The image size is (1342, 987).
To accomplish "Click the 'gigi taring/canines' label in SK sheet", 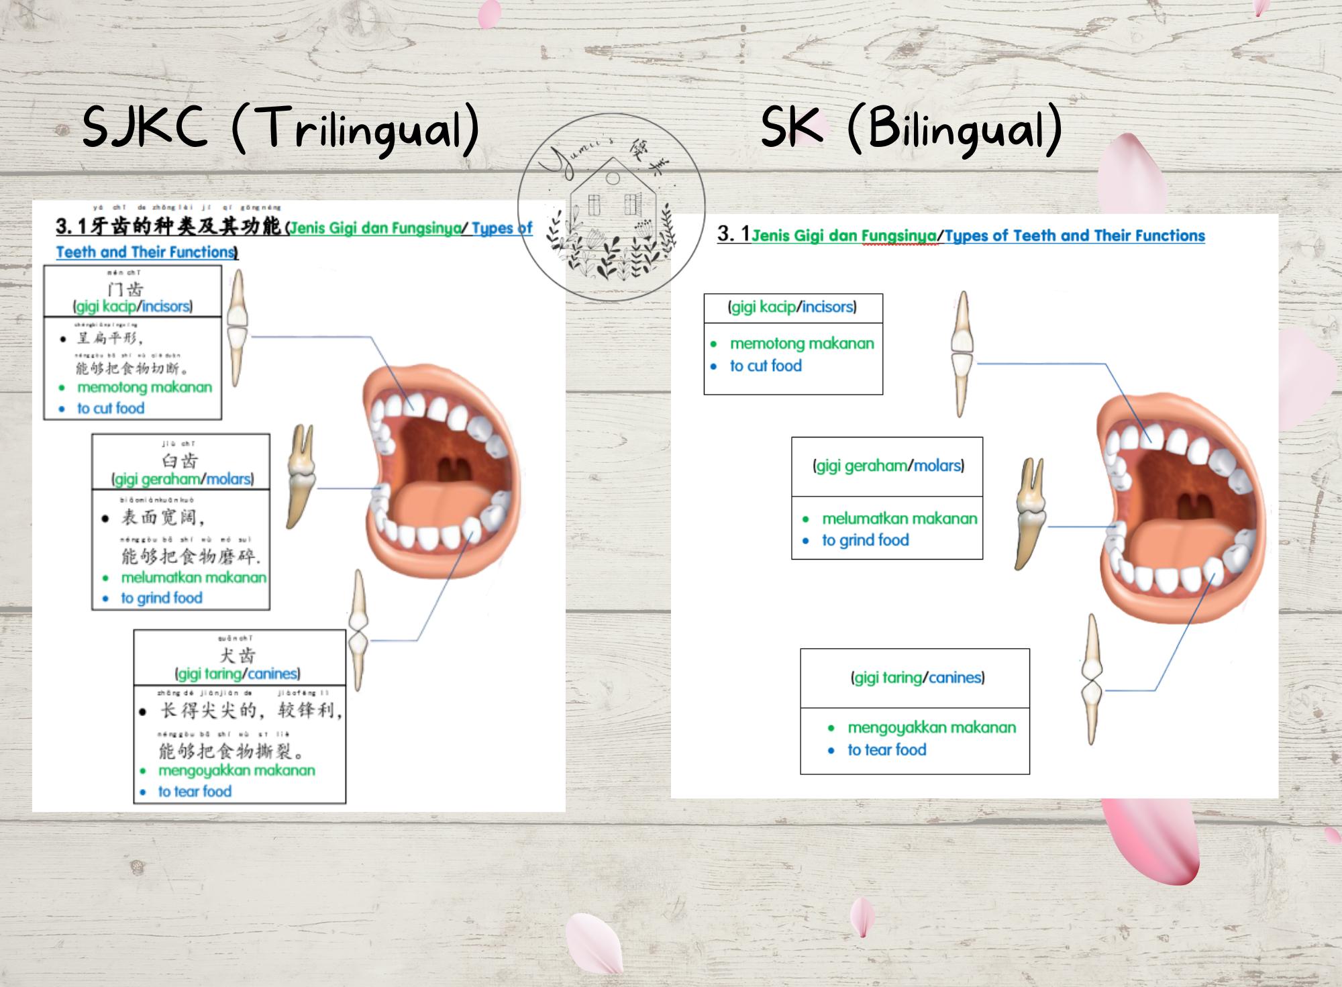I will tap(917, 678).
